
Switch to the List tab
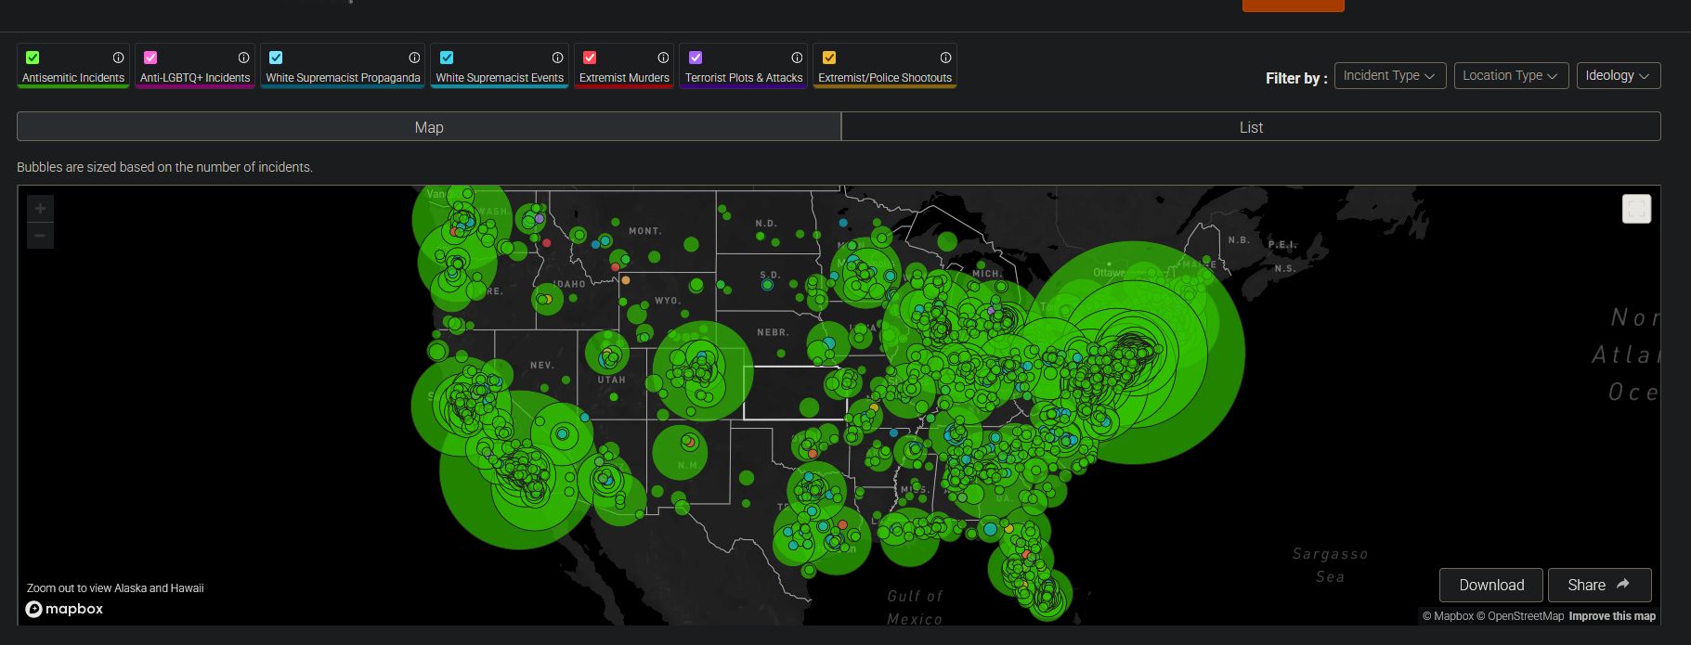[x=1251, y=127]
